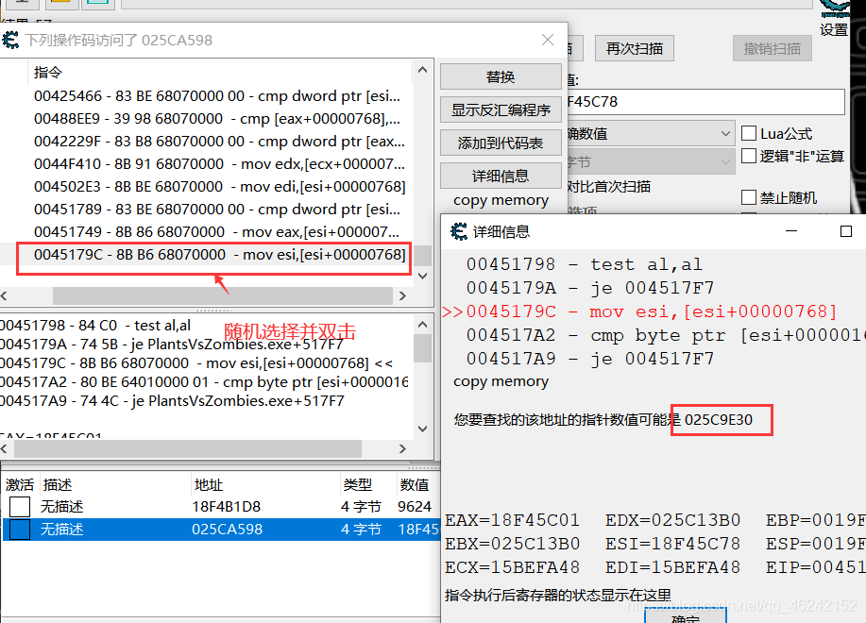Click Cheat Engine icon in 详细信息 title

pyautogui.click(x=458, y=231)
